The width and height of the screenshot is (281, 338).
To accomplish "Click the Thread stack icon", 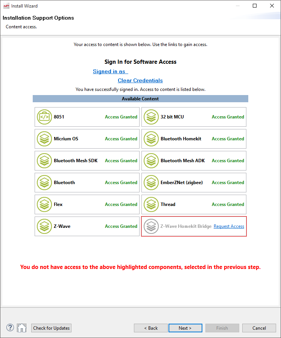I will (151, 204).
